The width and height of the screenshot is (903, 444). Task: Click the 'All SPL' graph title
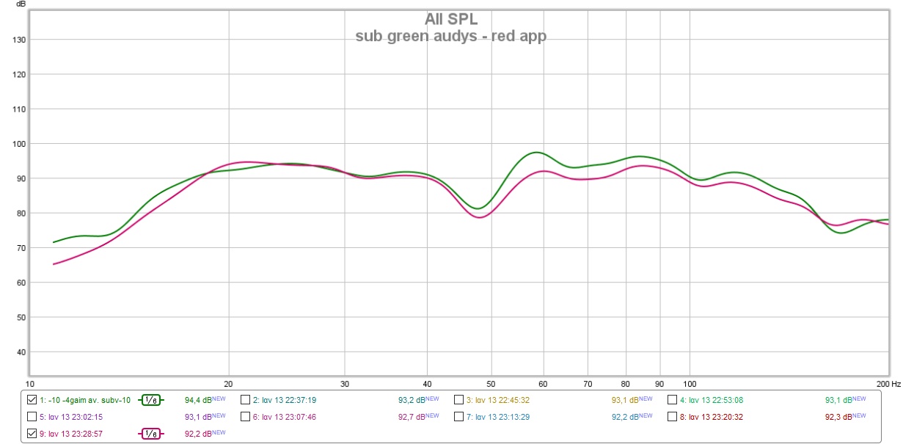point(450,19)
